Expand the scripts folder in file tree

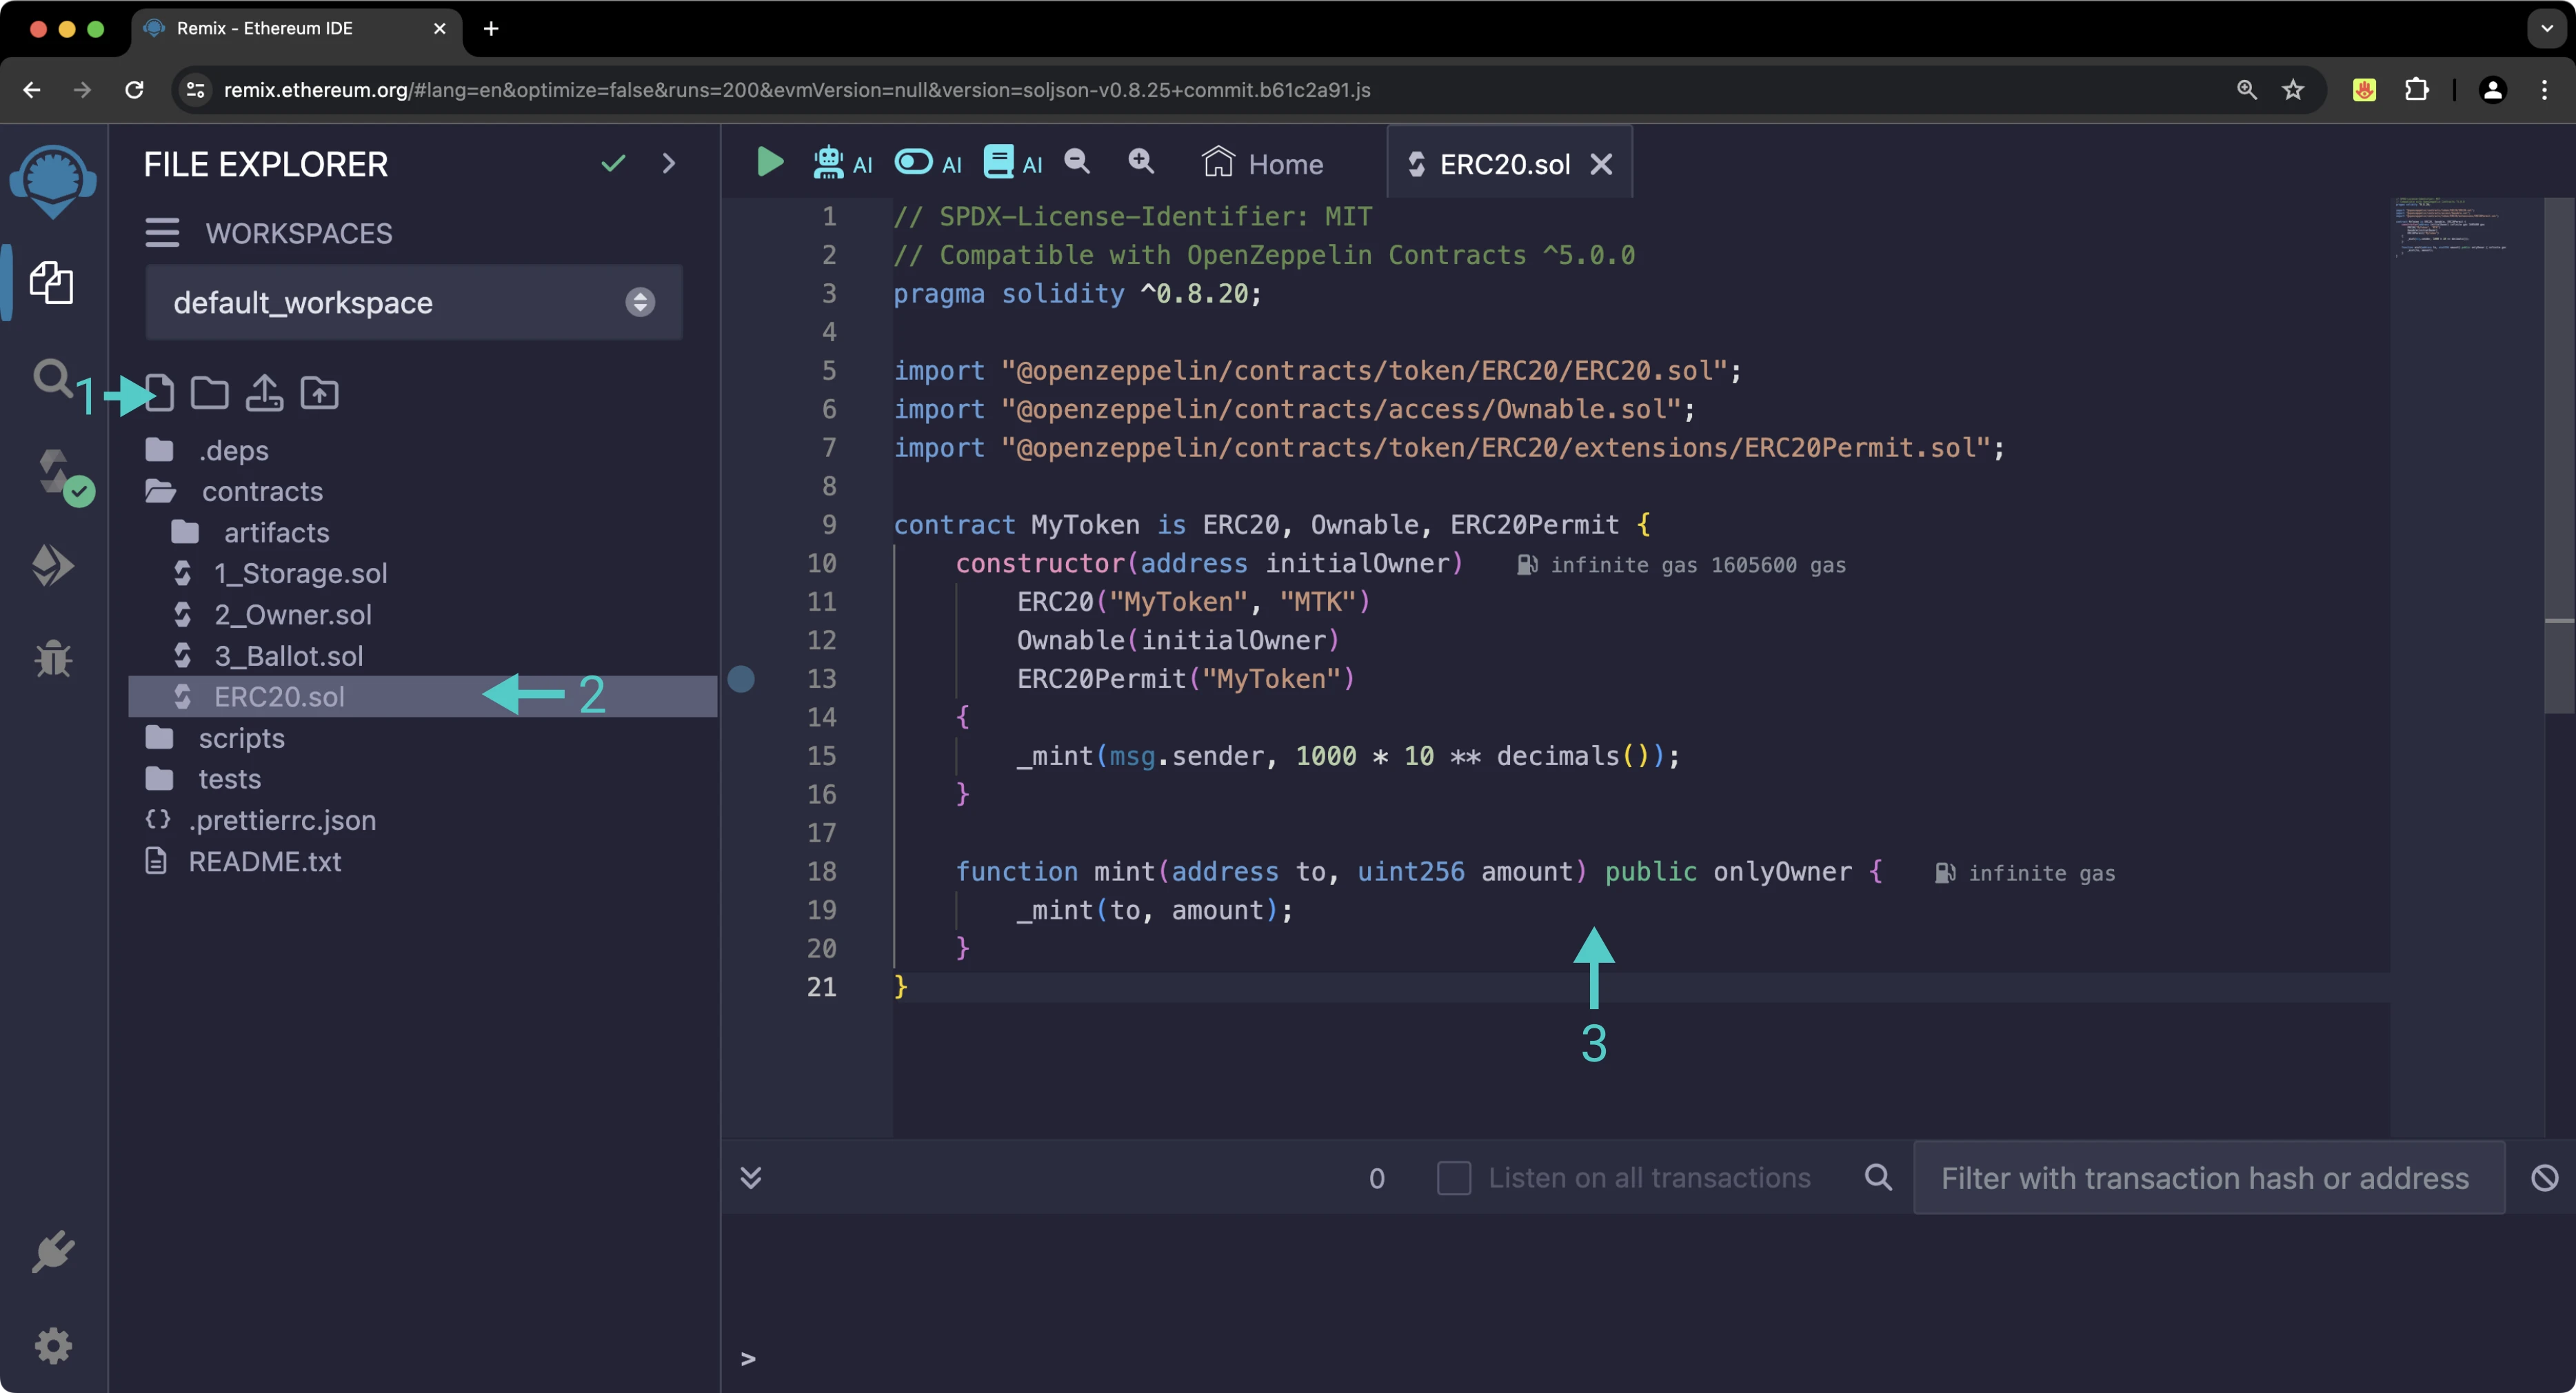tap(240, 738)
